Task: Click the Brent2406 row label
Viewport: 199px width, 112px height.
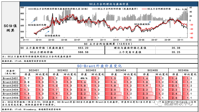Action: pyautogui.click(x=10, y=98)
